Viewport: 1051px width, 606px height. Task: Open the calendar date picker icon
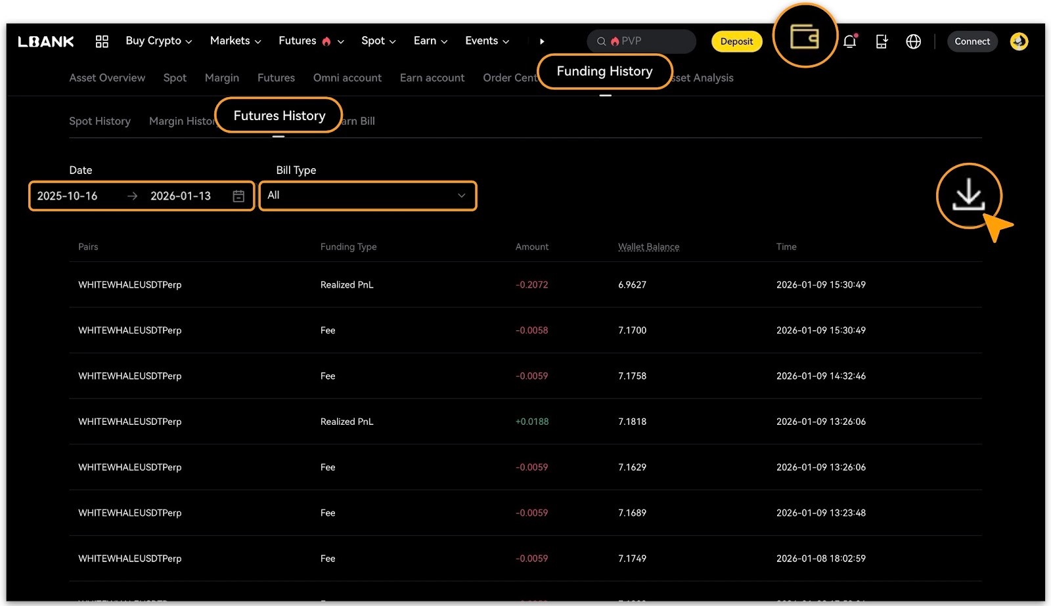(x=238, y=196)
